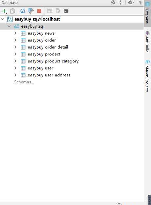This screenshot has width=151, height=205.
Task: Open the Maven Projects side tab
Action: click(147, 76)
